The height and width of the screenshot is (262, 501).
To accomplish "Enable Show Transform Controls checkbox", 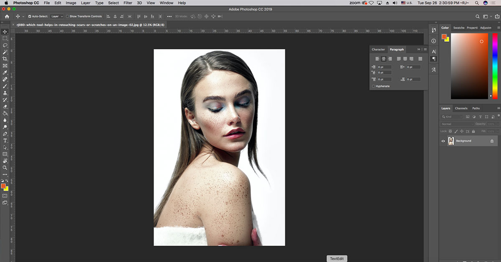I will click(68, 17).
